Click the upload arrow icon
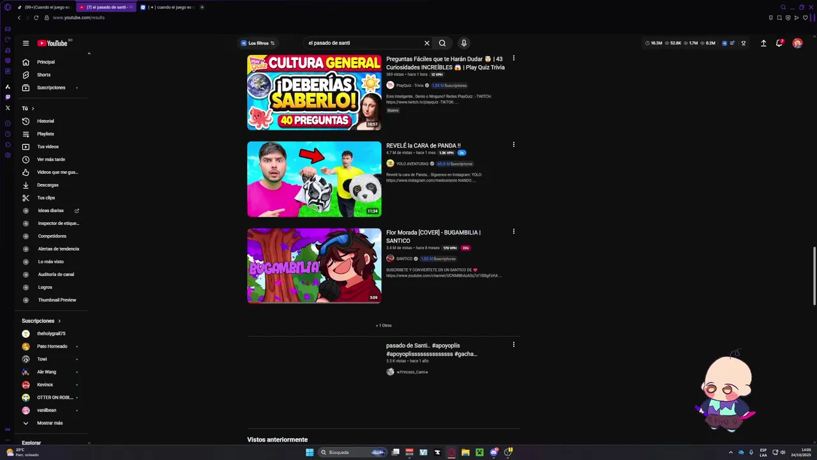This screenshot has height=460, width=817. pyautogui.click(x=763, y=43)
